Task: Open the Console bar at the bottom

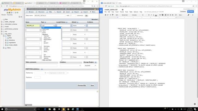Action: 29,105
